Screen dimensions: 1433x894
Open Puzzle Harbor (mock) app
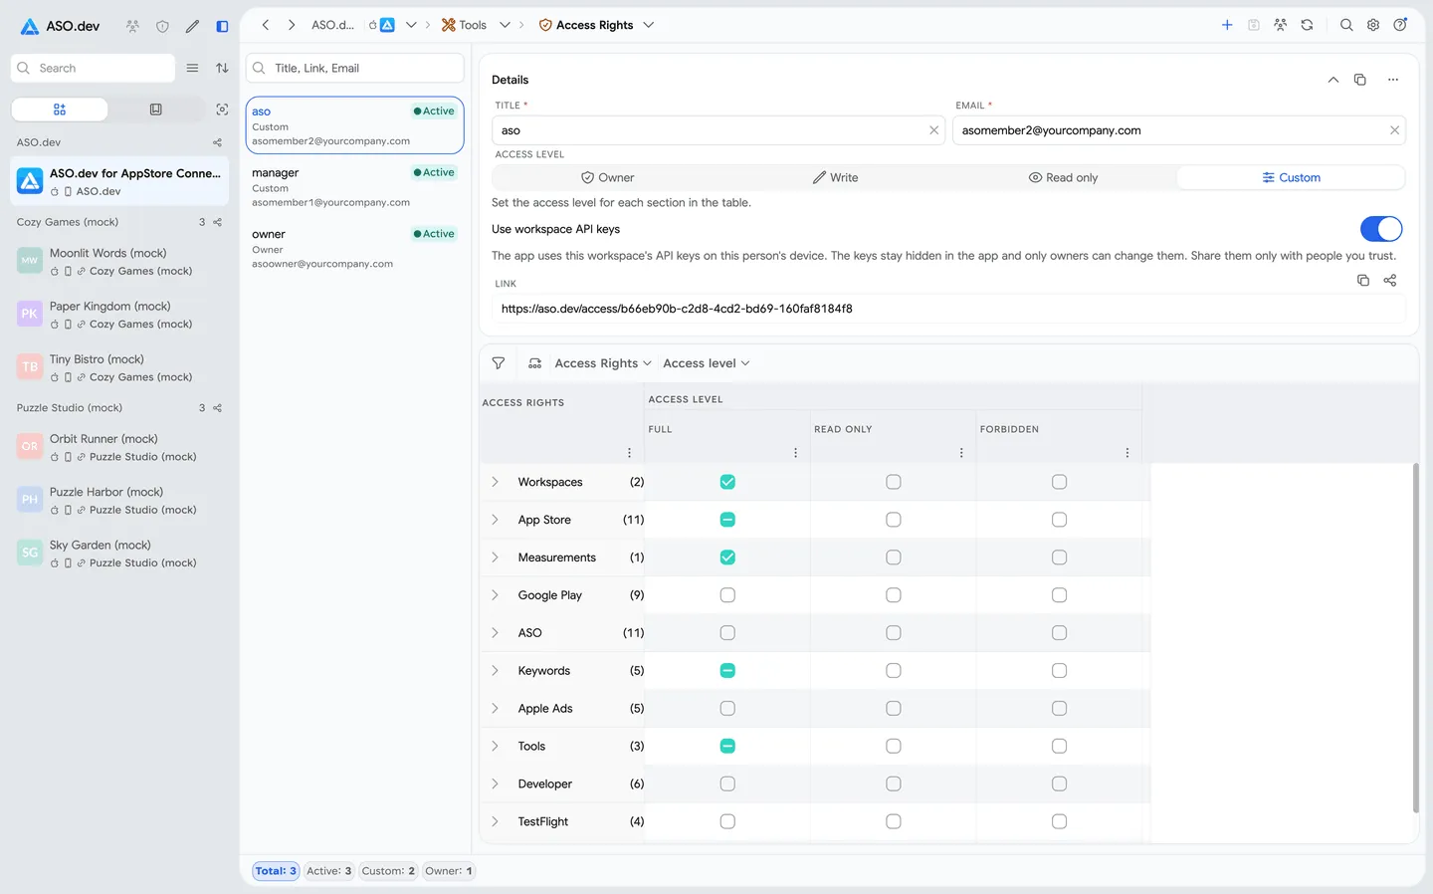(119, 500)
